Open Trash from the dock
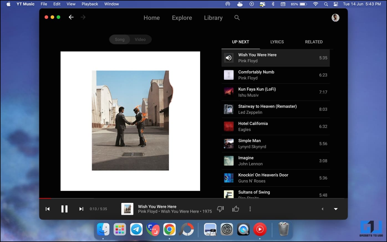387x242 pixels. click(283, 229)
